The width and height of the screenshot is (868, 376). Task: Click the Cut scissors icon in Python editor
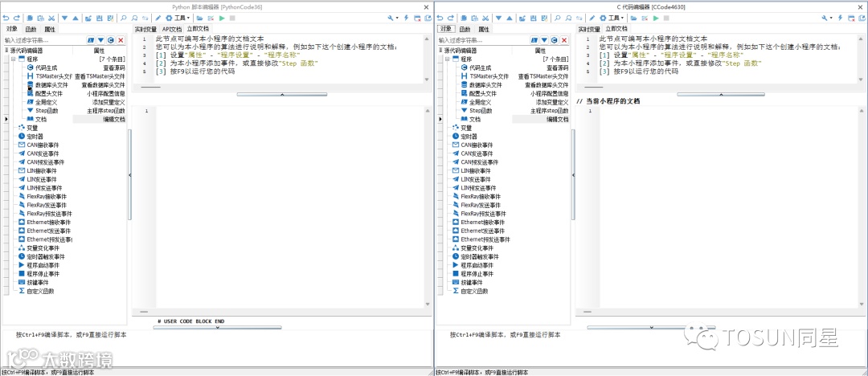(51, 18)
